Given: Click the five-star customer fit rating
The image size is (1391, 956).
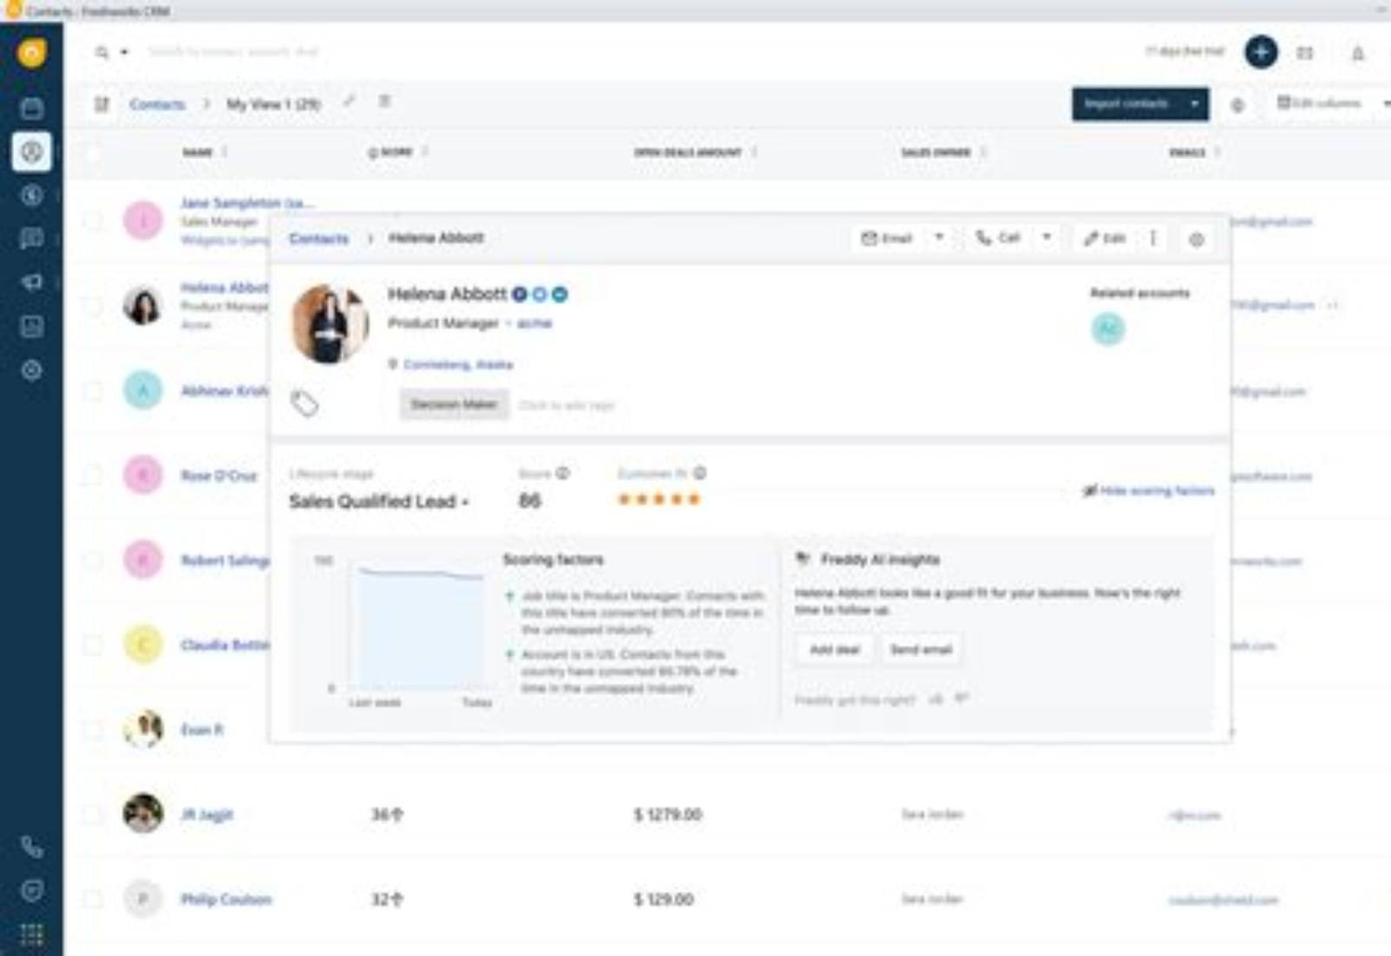Looking at the screenshot, I should click(x=659, y=499).
